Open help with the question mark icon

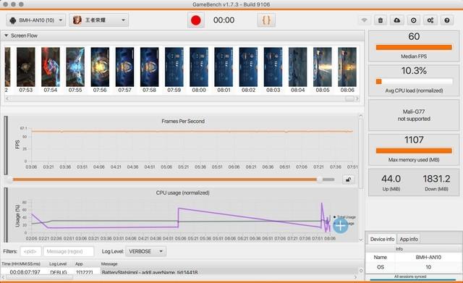click(447, 20)
